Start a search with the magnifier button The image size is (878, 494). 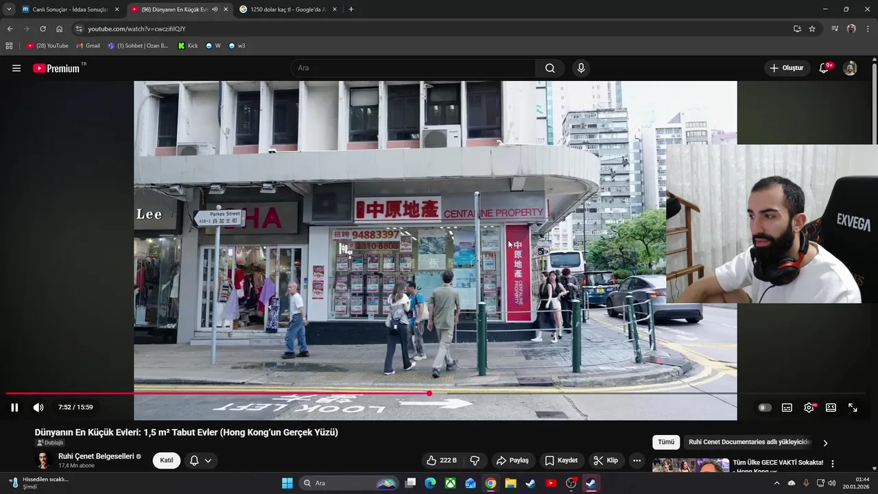pyautogui.click(x=550, y=68)
